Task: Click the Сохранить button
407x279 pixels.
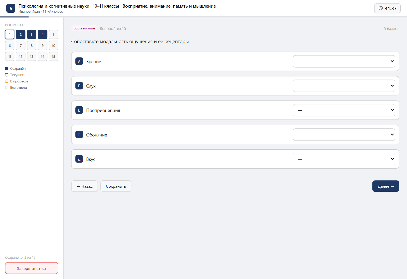Action: tap(116, 186)
